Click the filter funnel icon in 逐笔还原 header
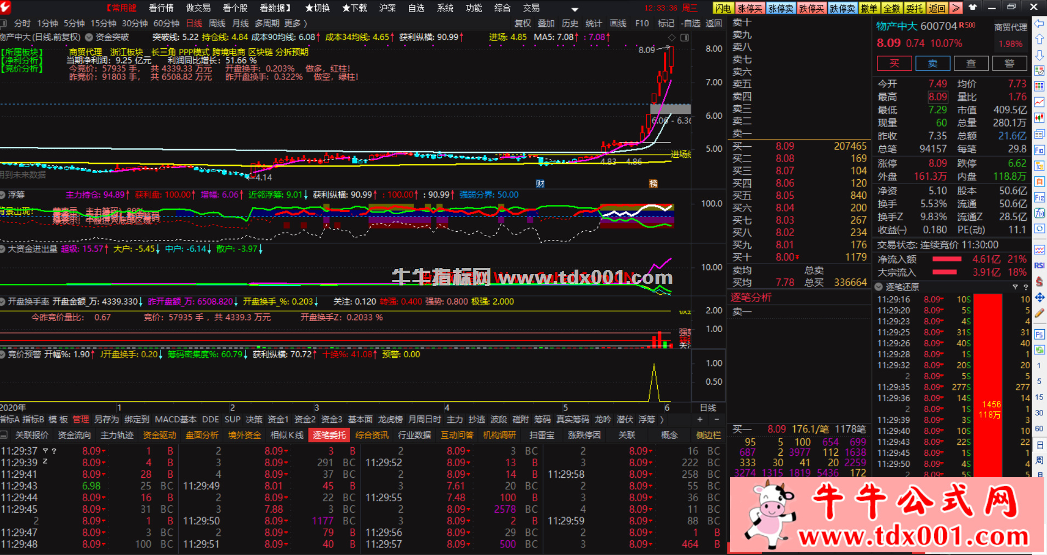 (x=1015, y=287)
